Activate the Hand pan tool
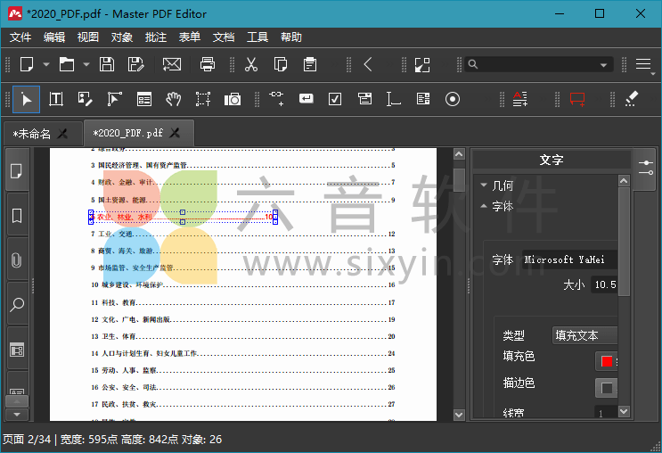 pos(173,99)
